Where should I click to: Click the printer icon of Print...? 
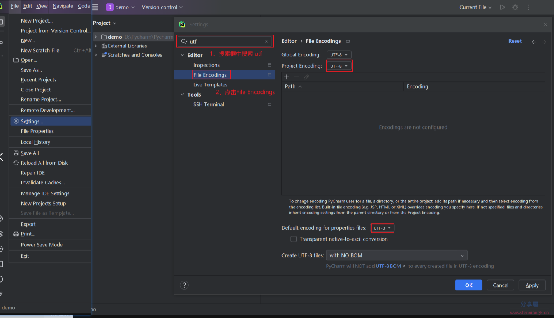(16, 234)
